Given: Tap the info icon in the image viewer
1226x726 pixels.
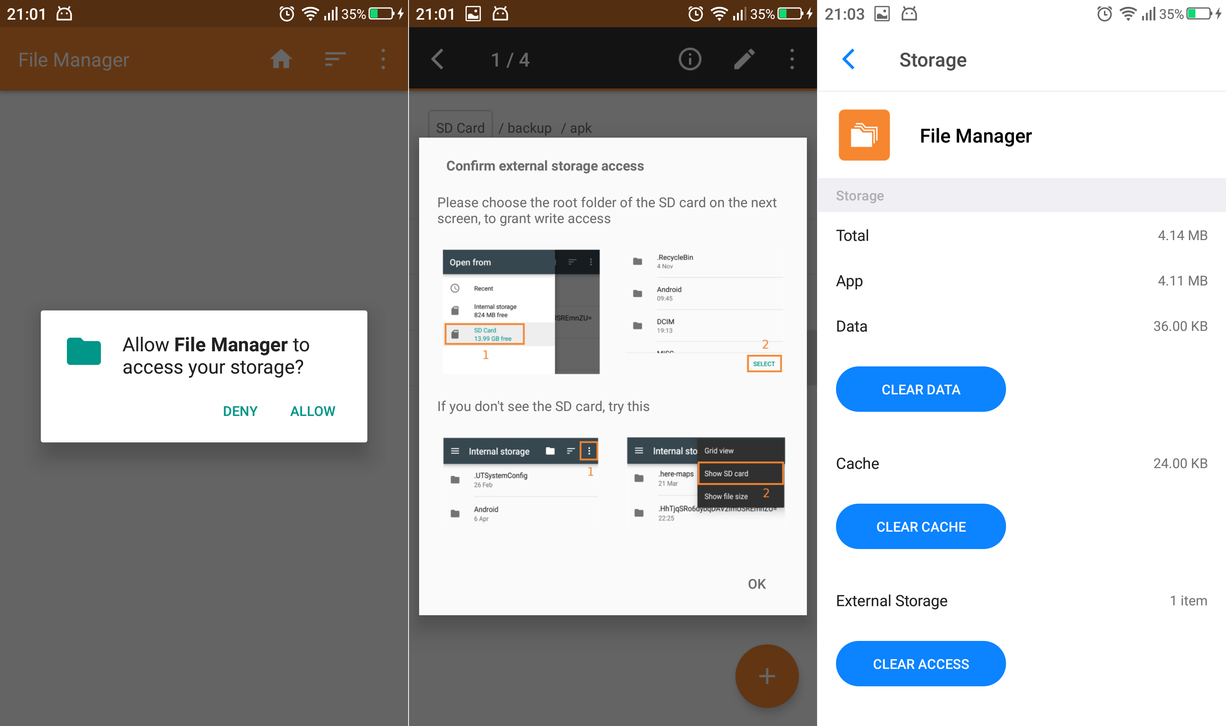Looking at the screenshot, I should (x=689, y=59).
